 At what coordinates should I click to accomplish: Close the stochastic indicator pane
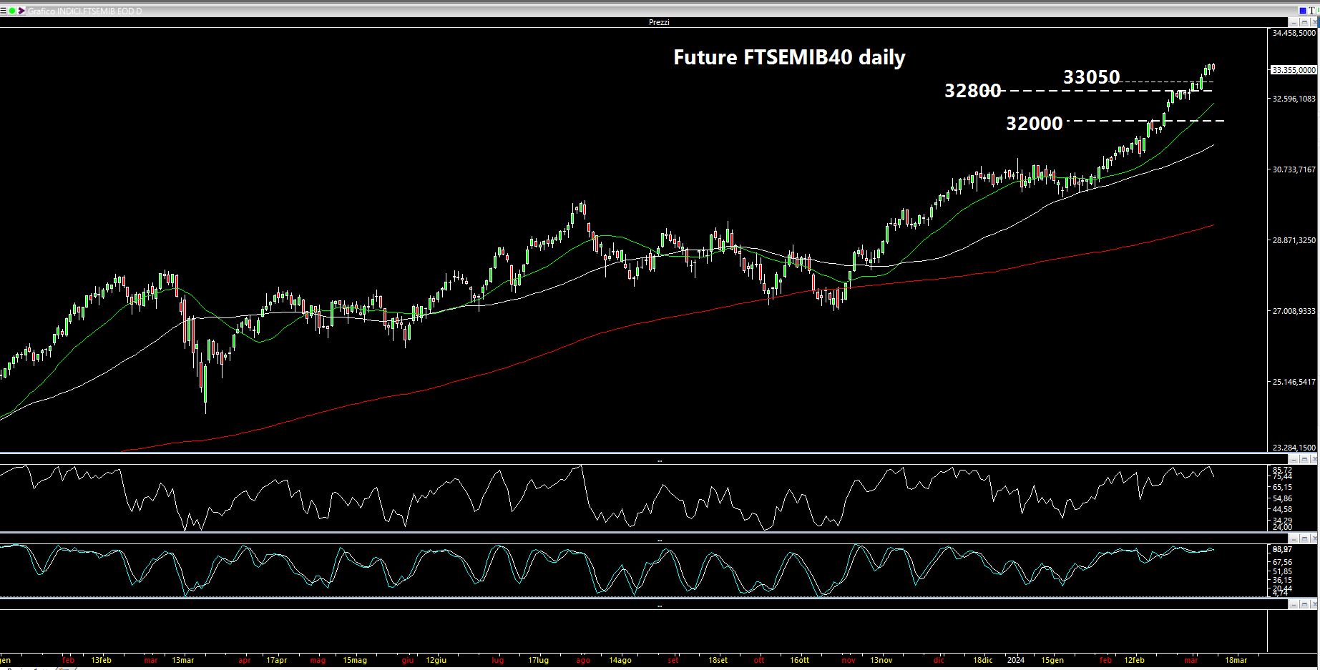click(x=1314, y=538)
